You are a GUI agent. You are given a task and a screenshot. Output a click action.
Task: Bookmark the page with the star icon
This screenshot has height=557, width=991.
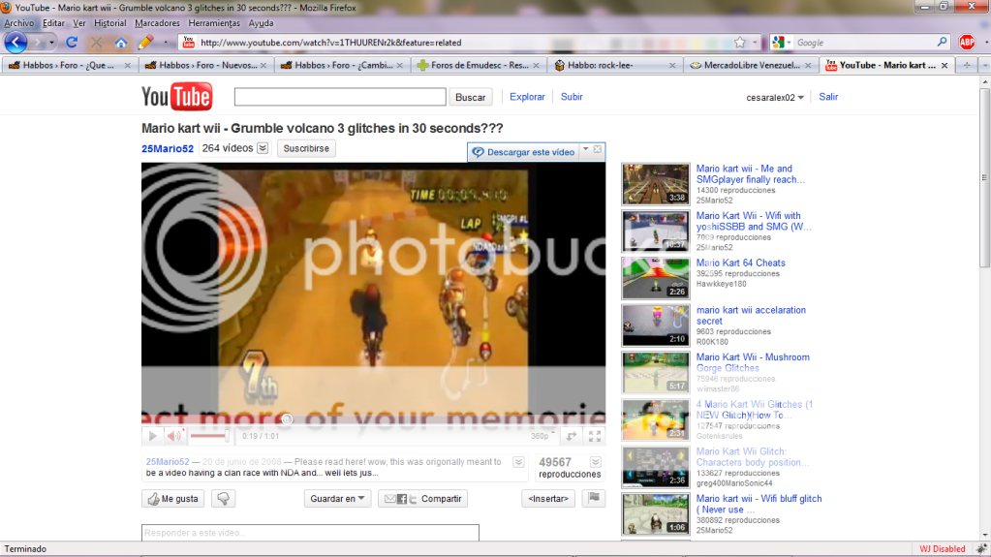[x=740, y=43]
